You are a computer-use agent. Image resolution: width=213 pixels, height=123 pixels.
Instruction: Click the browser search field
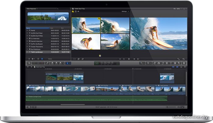[x=63, y=9]
